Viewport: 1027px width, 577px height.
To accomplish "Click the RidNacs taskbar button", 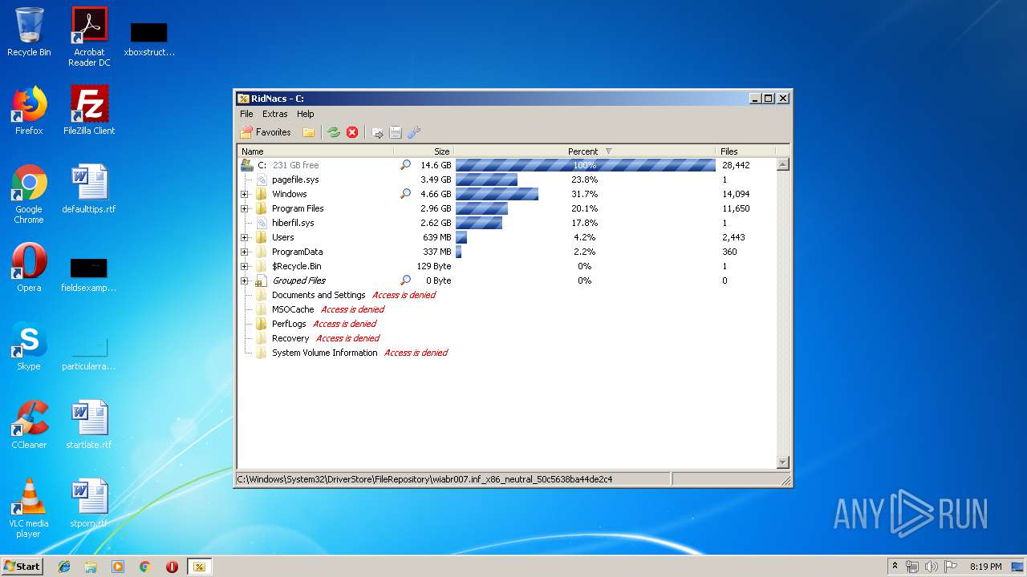I will point(199,567).
